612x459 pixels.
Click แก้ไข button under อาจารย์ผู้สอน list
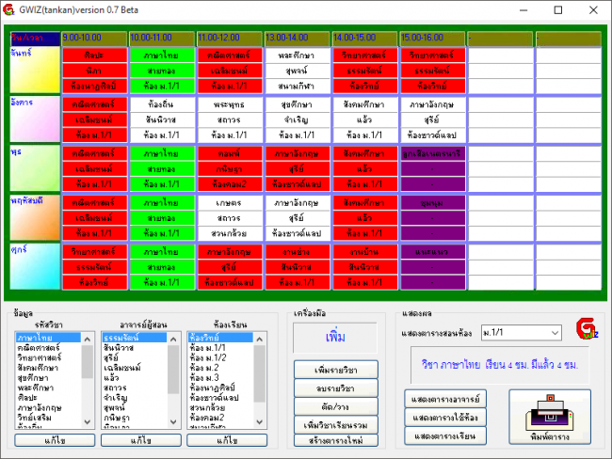pos(141,440)
